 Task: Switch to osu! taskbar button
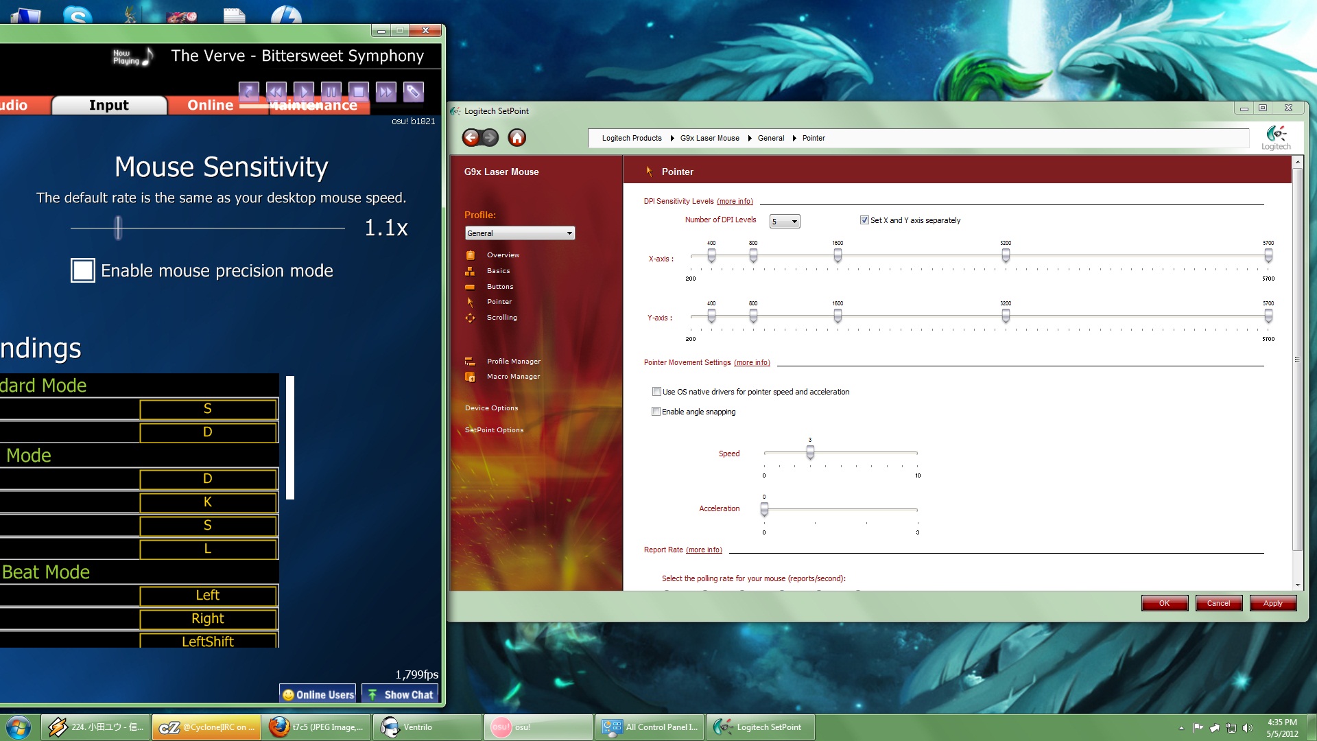pos(538,727)
